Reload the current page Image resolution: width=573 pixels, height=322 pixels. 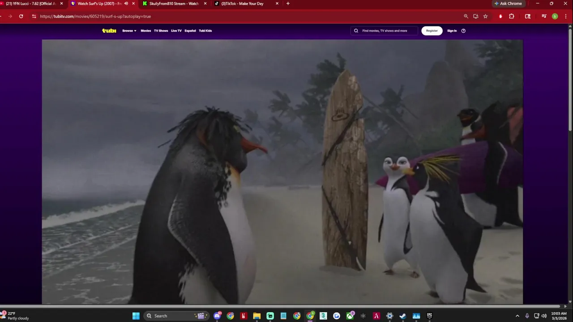pyautogui.click(x=21, y=16)
